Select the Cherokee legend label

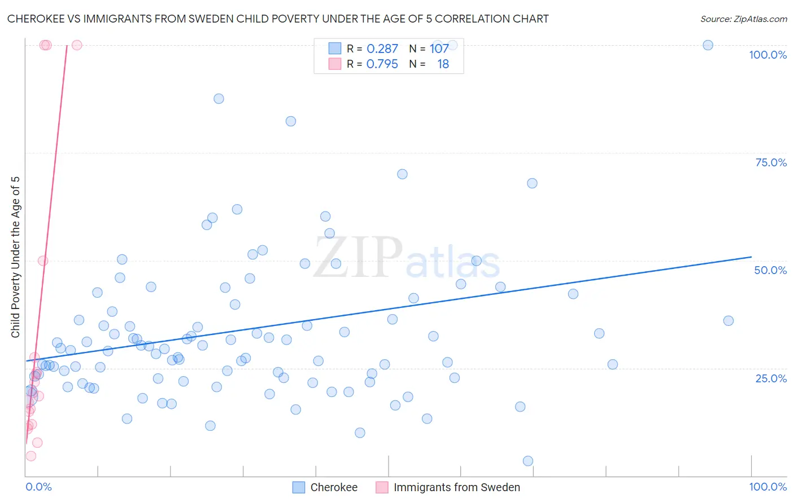[334, 487]
